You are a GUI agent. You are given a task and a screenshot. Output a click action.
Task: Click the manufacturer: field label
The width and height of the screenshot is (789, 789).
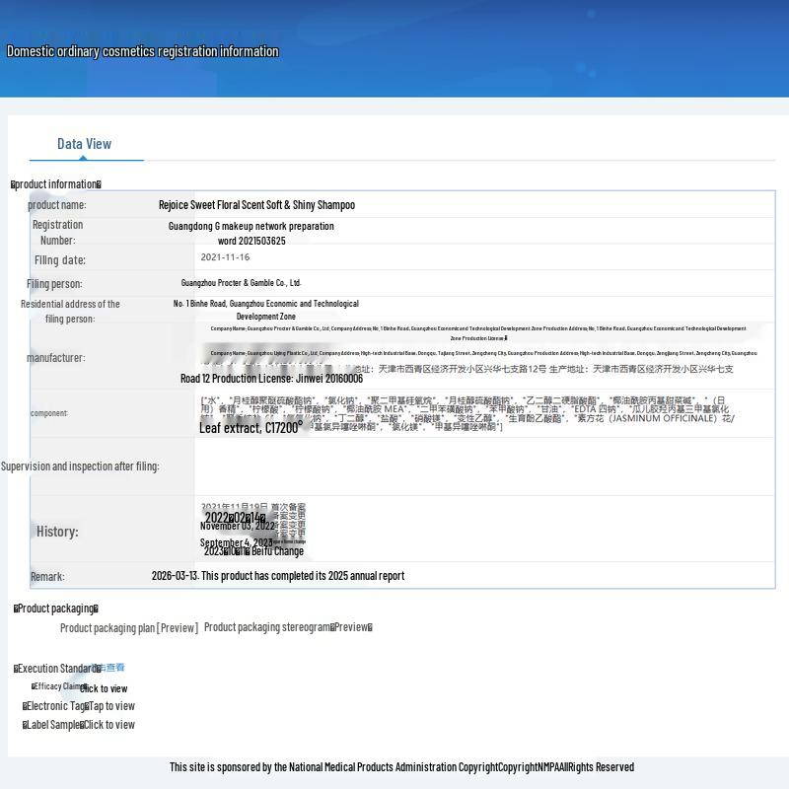coord(56,358)
